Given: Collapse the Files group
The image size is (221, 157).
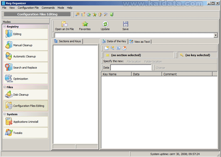Looking at the screenshot, I should (5, 87).
